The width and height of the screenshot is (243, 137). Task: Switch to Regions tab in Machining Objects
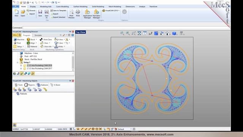coord(30,85)
